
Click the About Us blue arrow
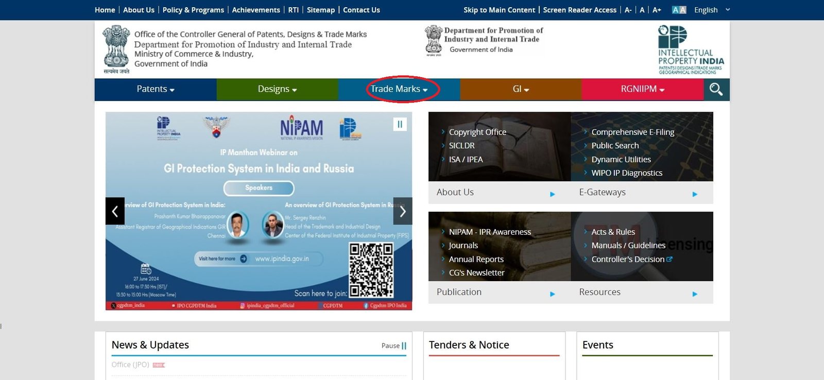click(552, 194)
